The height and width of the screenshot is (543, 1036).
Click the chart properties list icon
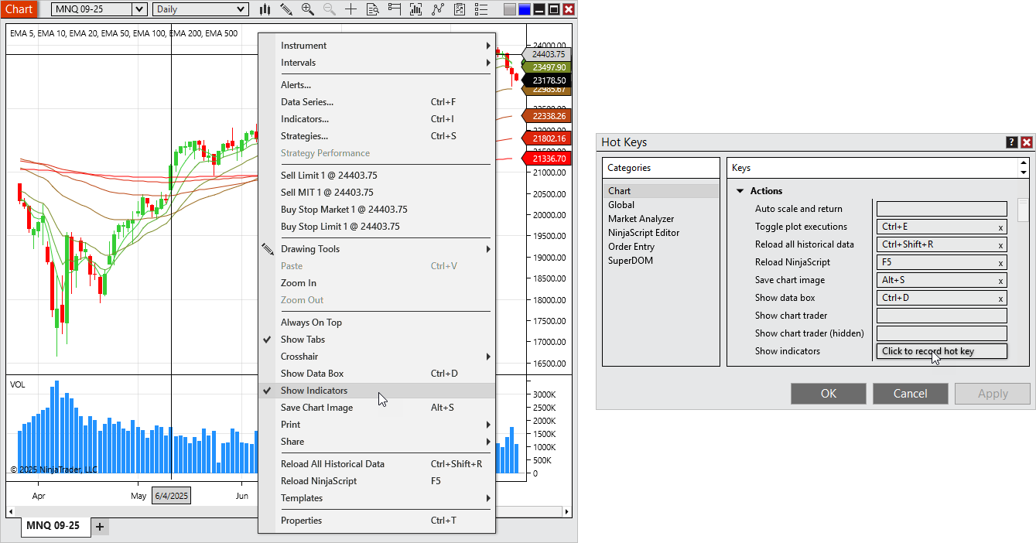pyautogui.click(x=481, y=9)
